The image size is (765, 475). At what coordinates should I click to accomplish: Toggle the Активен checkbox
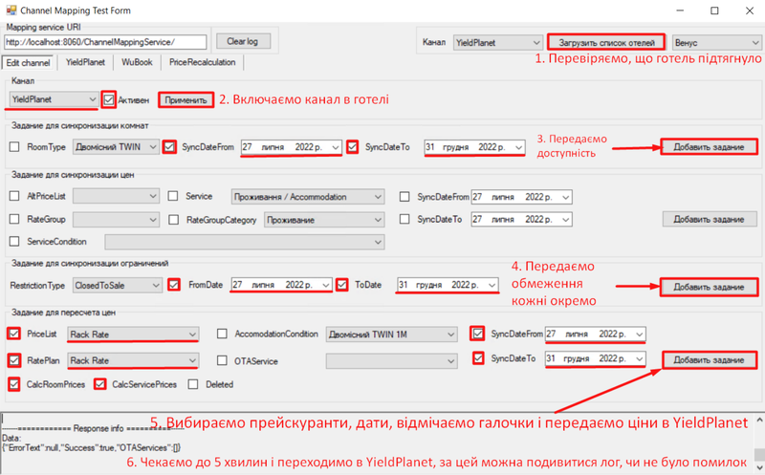pos(109,99)
